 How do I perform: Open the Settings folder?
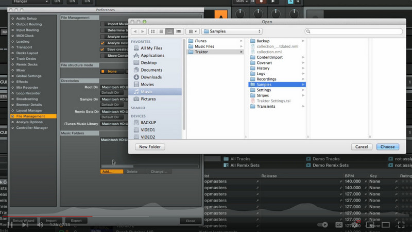[x=277, y=90]
